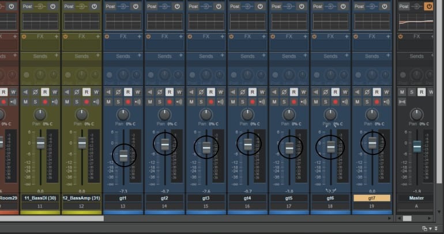Mute the gt1 channel

tap(109, 102)
